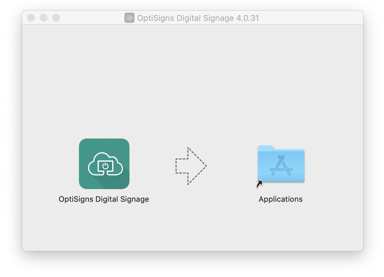Click the yellow minimize button
Screen dimensions: 384x277
(x=43, y=18)
